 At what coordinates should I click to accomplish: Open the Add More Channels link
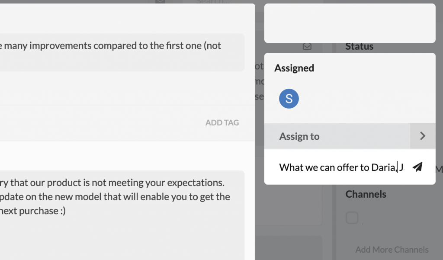(392, 250)
